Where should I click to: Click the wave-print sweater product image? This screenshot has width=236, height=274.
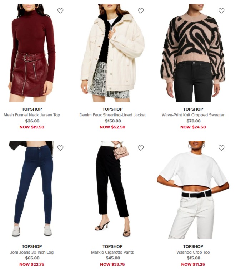click(193, 53)
